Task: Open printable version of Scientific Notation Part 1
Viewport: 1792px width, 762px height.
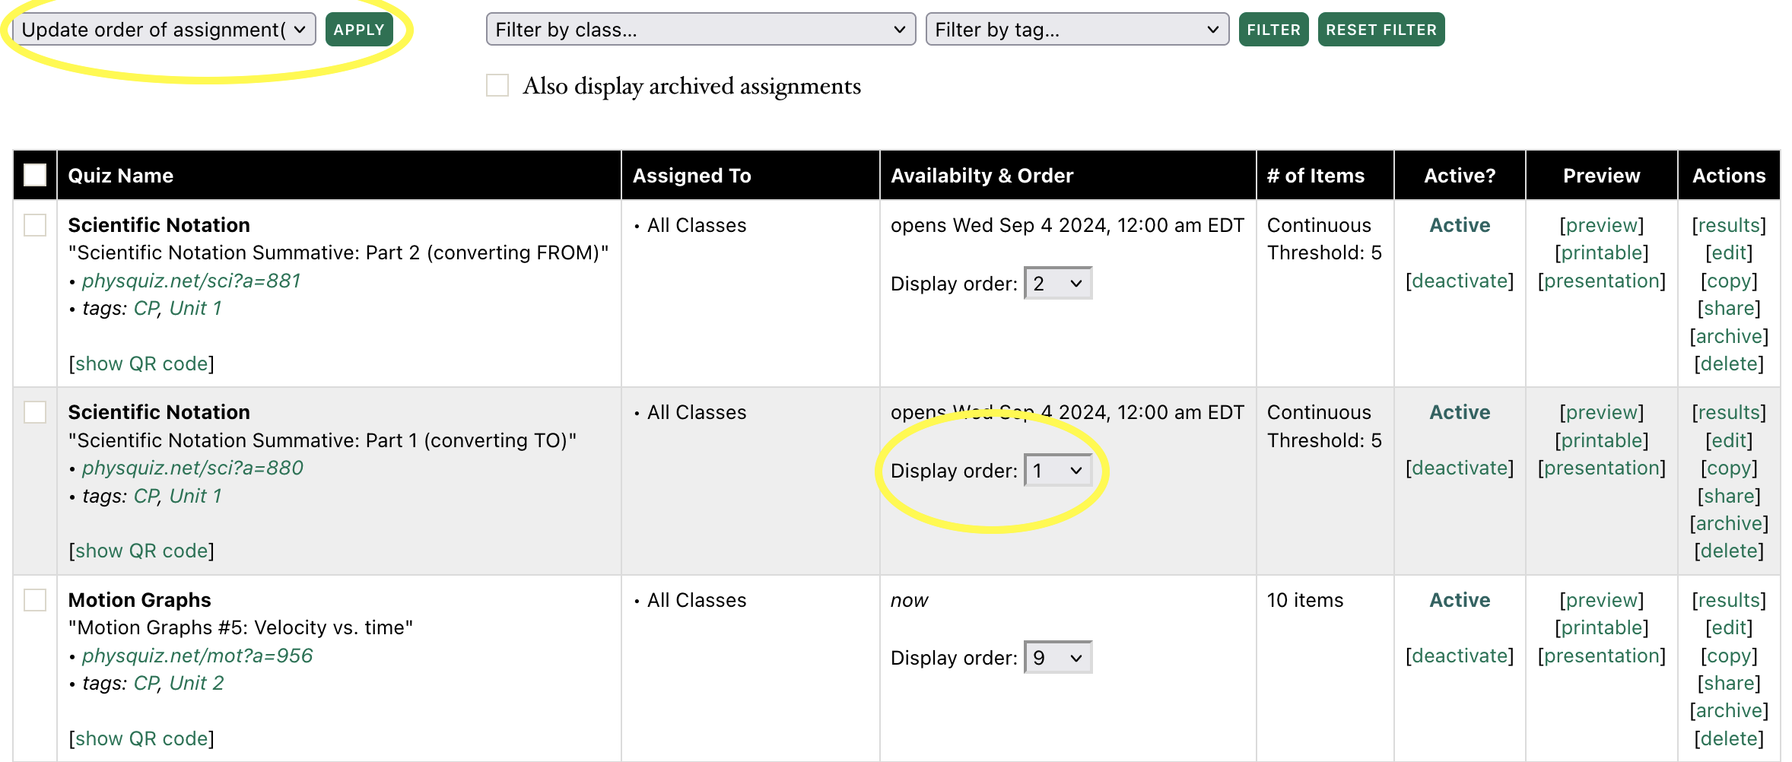Action: coord(1601,440)
